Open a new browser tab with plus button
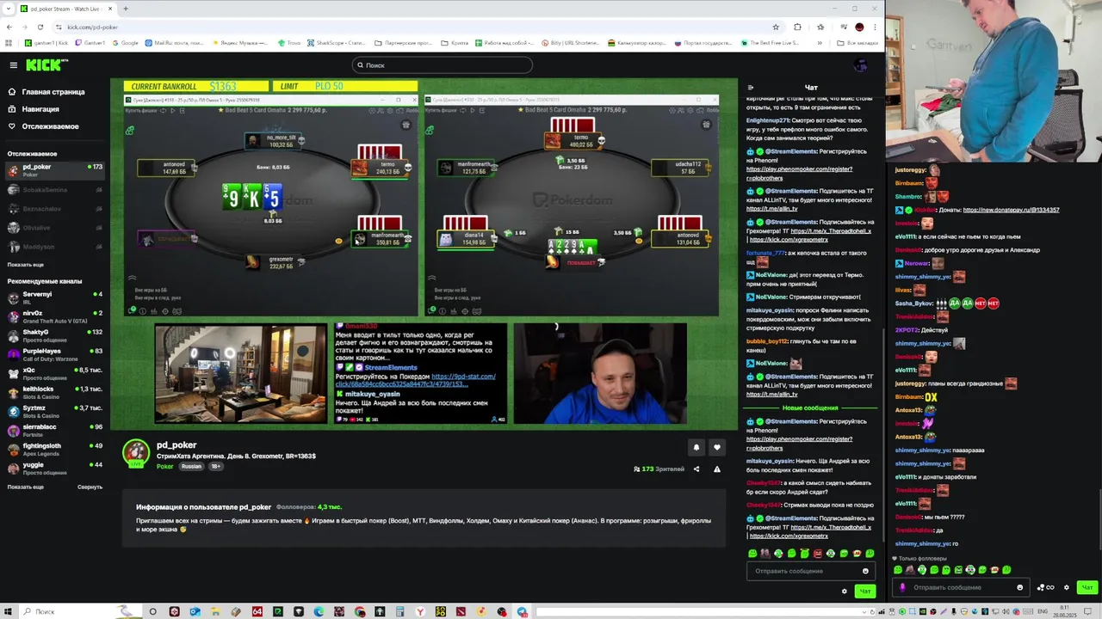Viewport: 1102px width, 619px height. coord(126,9)
